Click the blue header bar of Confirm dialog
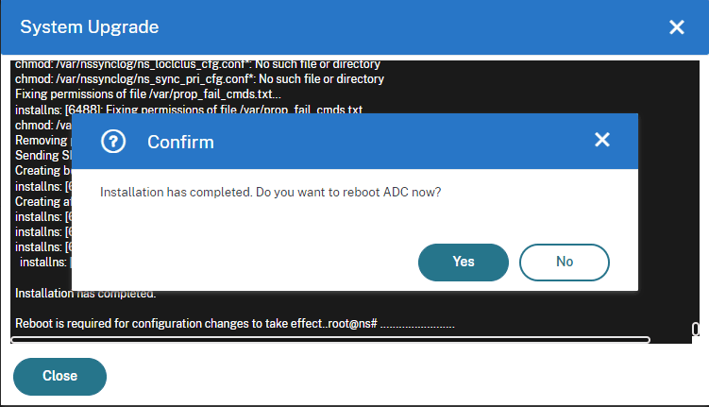Image resolution: width=709 pixels, height=407 pixels. pyautogui.click(x=355, y=142)
